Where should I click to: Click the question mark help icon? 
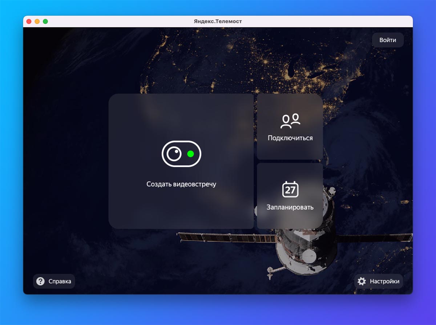[40, 281]
